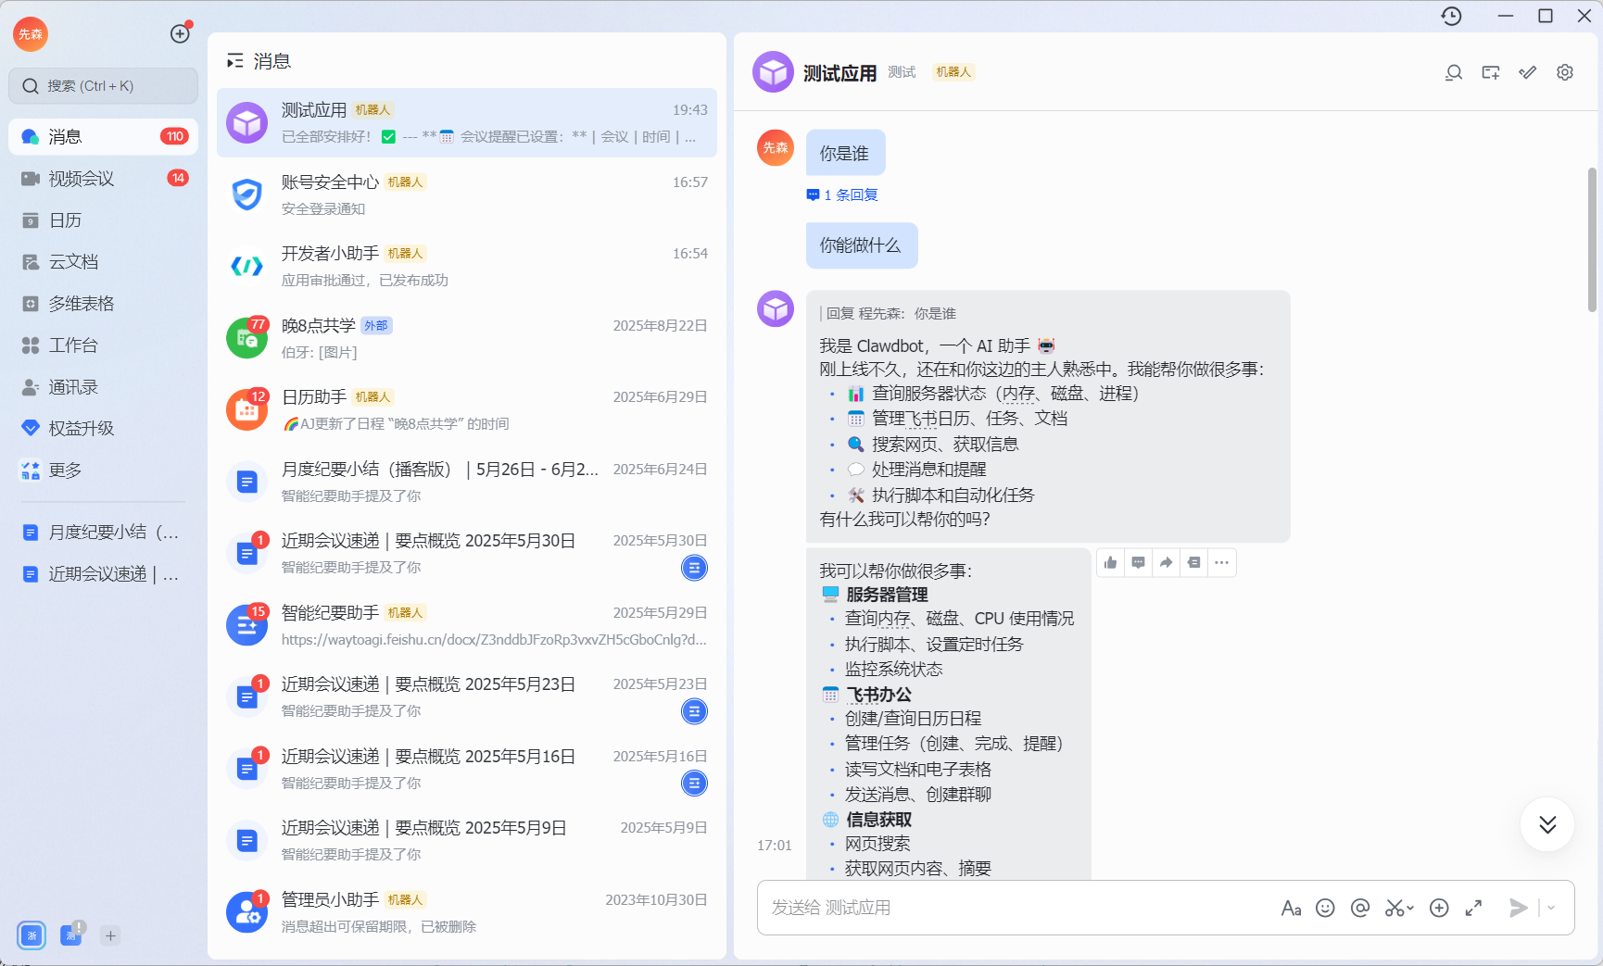Open send options dropdown arrow
Screen dimensions: 1603x966
pos(1552,908)
